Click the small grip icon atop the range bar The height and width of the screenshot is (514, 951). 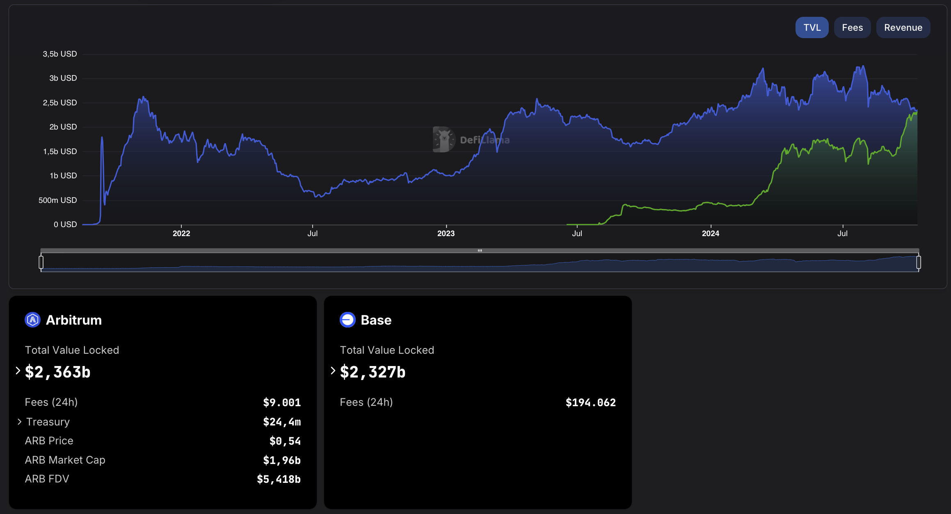pyautogui.click(x=480, y=250)
